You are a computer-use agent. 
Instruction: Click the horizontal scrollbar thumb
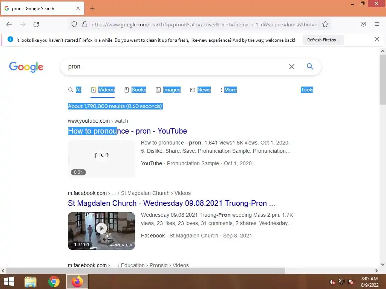[146, 271]
